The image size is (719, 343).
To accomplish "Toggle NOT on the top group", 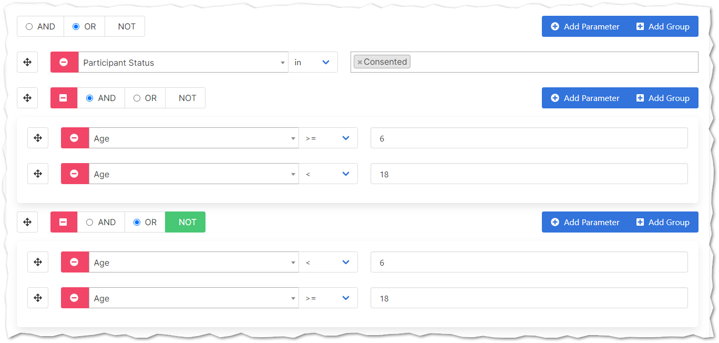I will pos(125,26).
